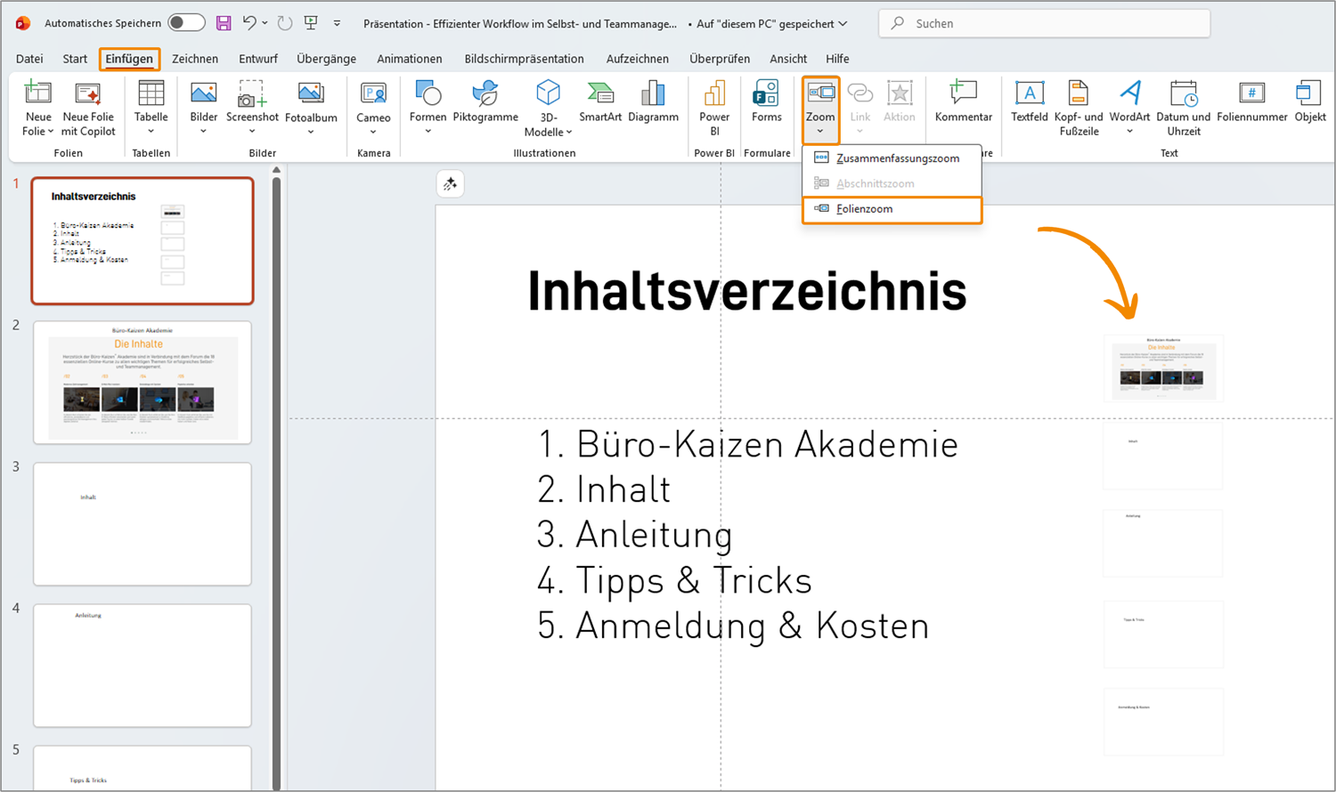
Task: Toggle Automatisches Speichern switch
Action: [x=186, y=23]
